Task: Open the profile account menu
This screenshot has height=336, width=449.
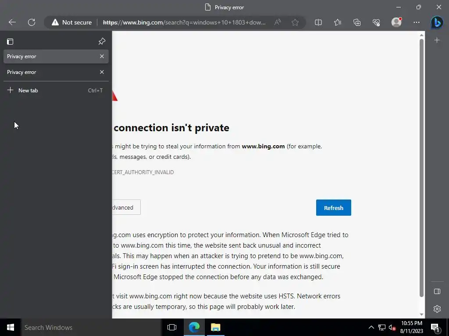Action: tap(396, 22)
